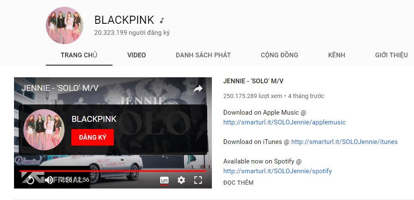
Task: Toggle subtitles/captions in the player
Action: click(x=164, y=180)
